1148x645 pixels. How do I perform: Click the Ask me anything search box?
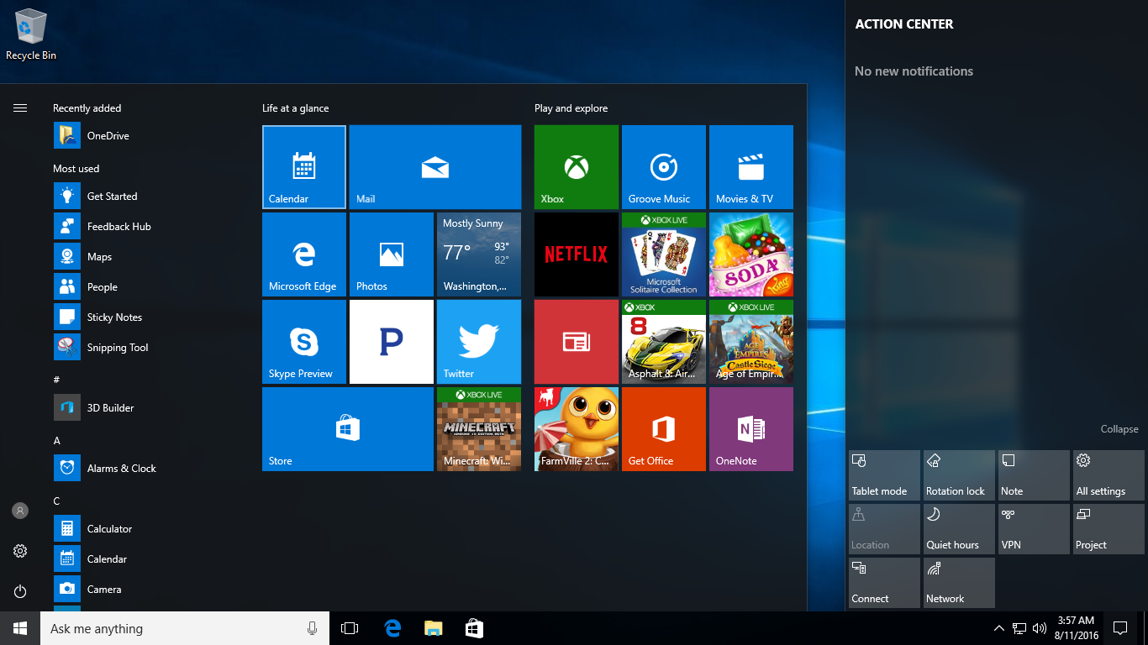coord(168,627)
